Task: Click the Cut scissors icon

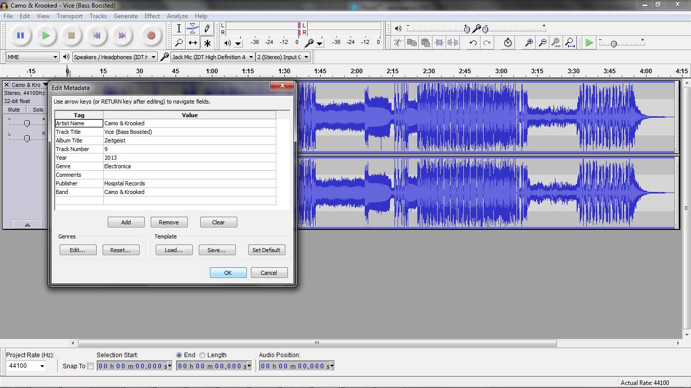Action: click(x=398, y=43)
